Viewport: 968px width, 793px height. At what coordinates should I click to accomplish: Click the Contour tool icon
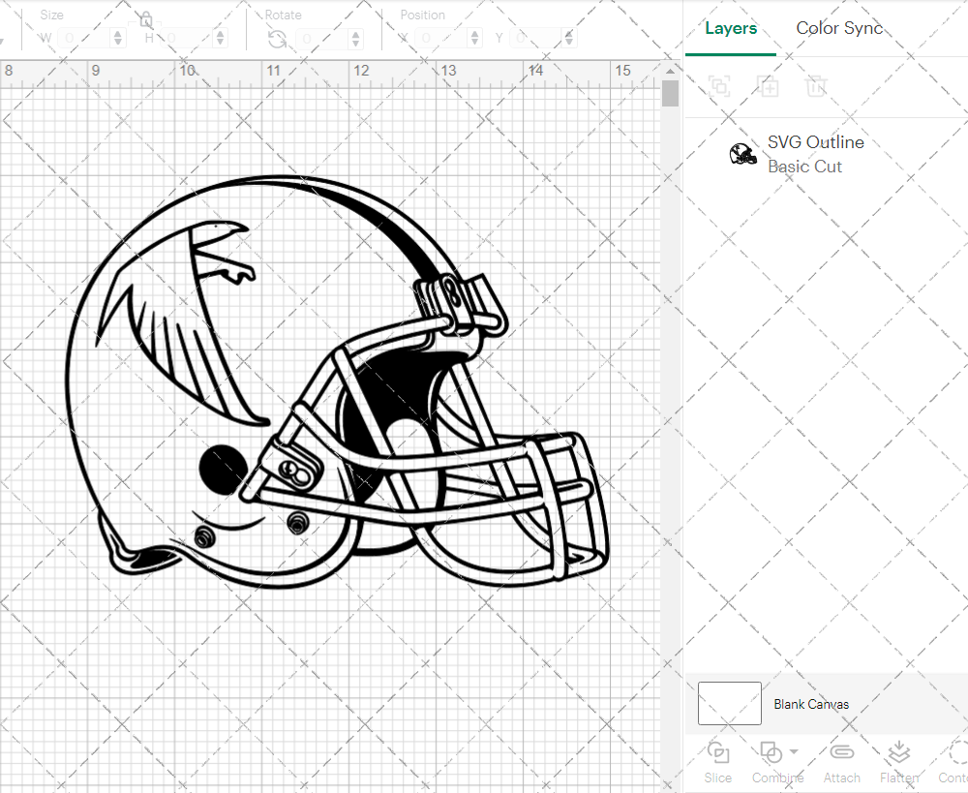coord(953,752)
